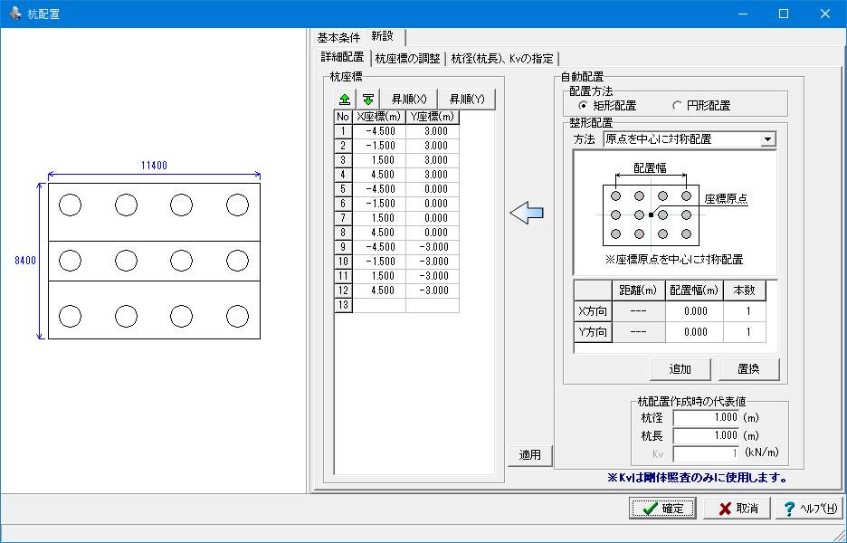
Task: Click X方向 配置幅 cell
Action: click(x=694, y=311)
